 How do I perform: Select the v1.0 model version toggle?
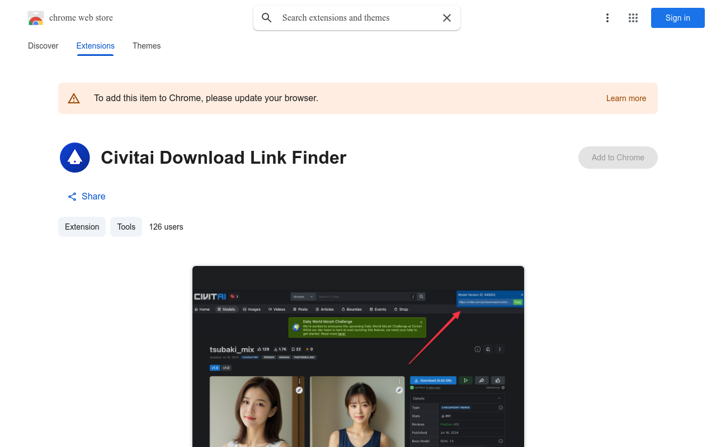coord(225,368)
